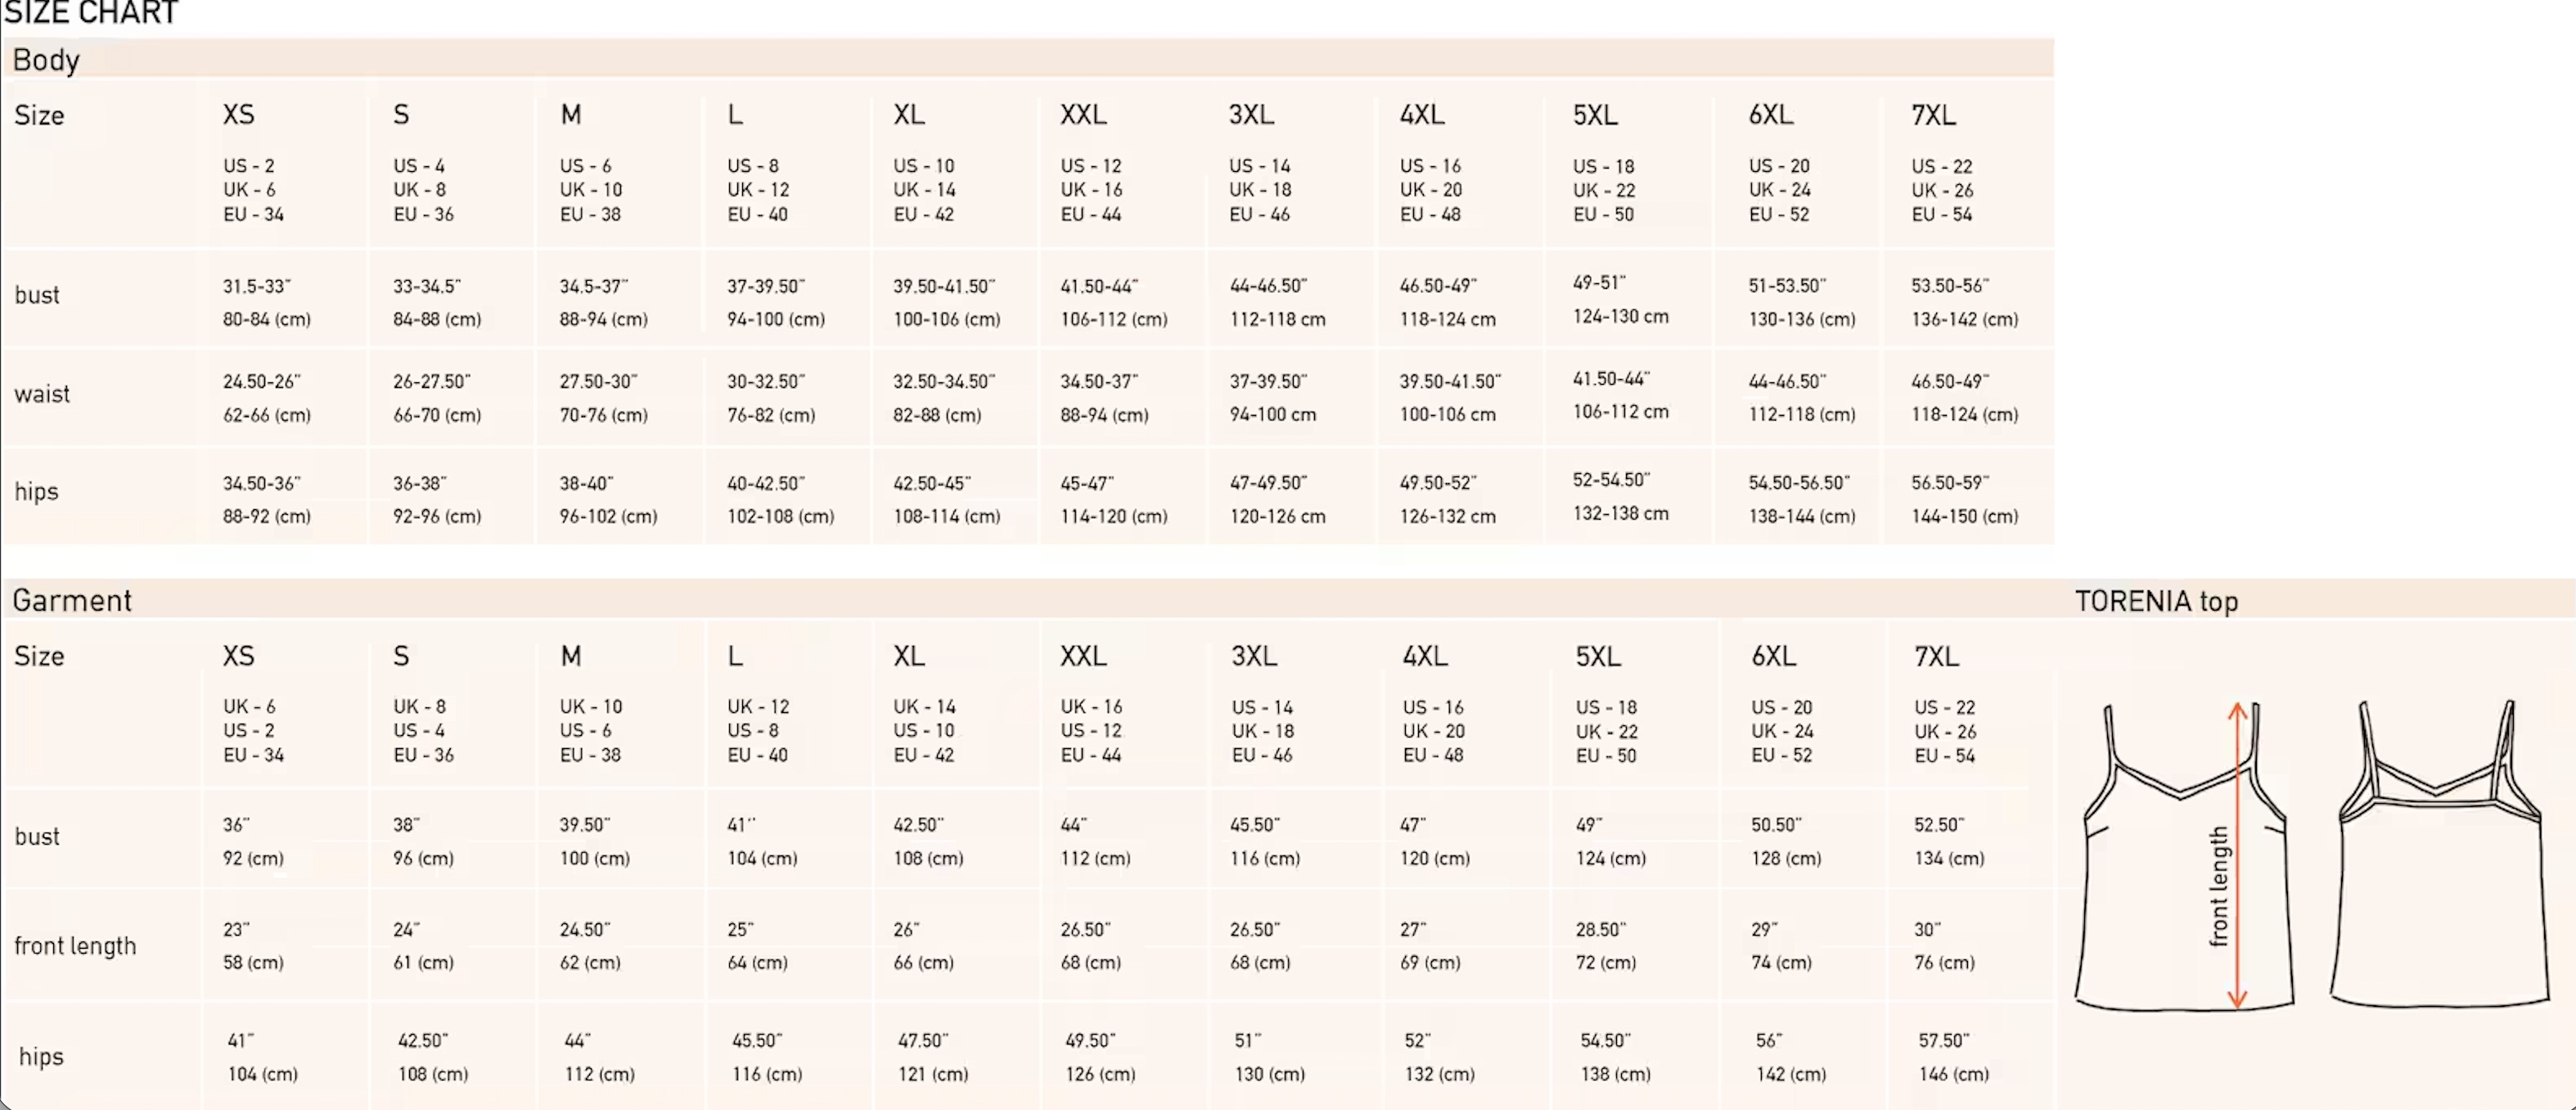Click the TORENIA top title

click(2156, 601)
